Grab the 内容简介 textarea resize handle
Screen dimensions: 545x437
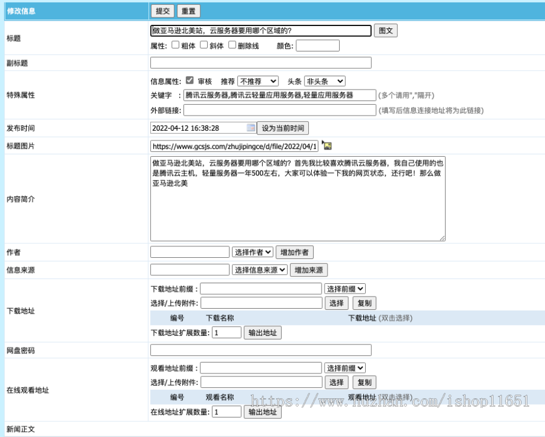[442, 238]
